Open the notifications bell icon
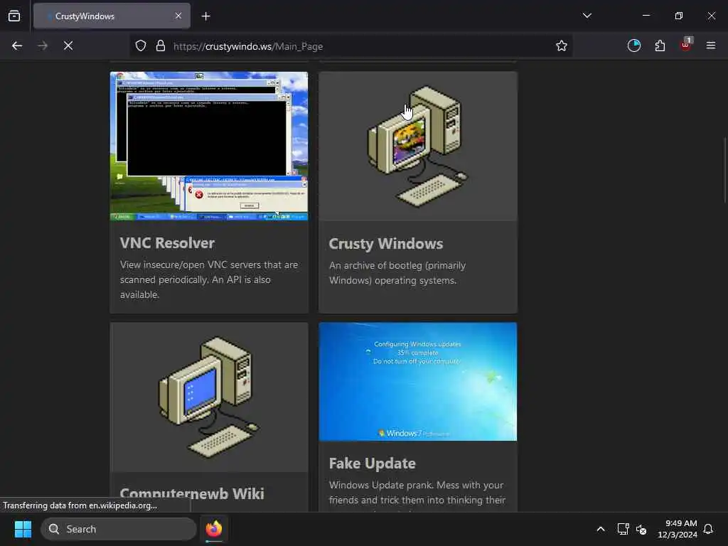 [708, 529]
